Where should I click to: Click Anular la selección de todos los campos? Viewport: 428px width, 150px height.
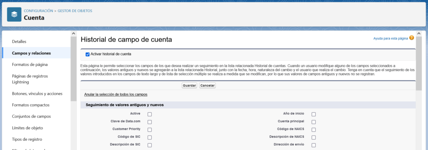(116, 95)
